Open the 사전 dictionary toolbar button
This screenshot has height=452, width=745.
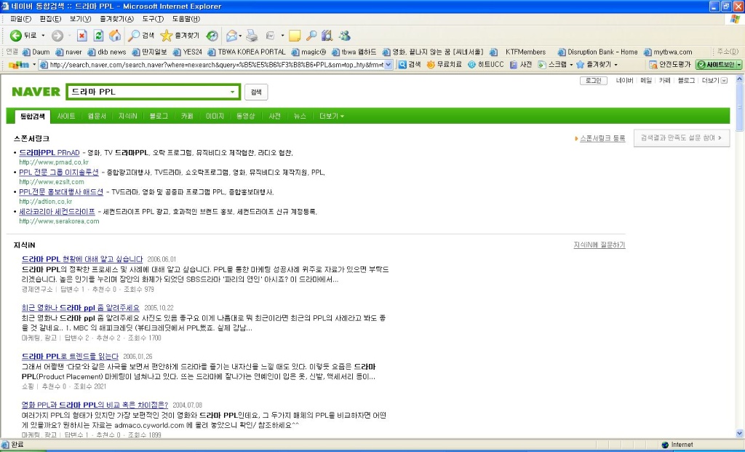click(x=521, y=65)
